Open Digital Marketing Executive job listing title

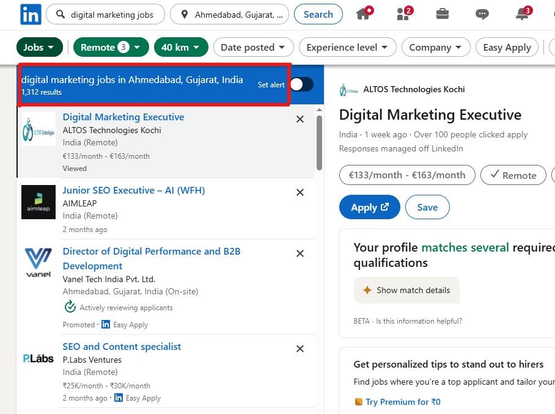coord(123,117)
